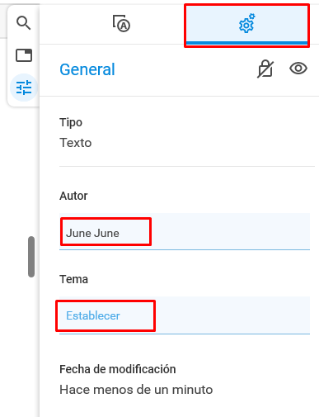Viewport: 319px width, 417px height.
Task: Open the search tool in sidebar
Action: click(23, 23)
